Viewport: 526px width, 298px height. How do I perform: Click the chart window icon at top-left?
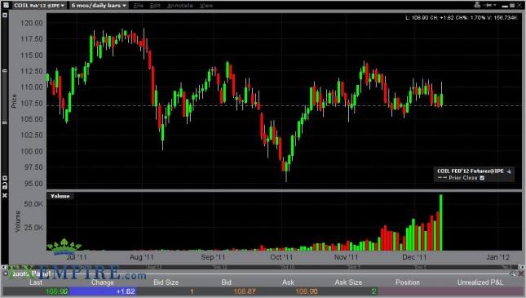[6, 5]
